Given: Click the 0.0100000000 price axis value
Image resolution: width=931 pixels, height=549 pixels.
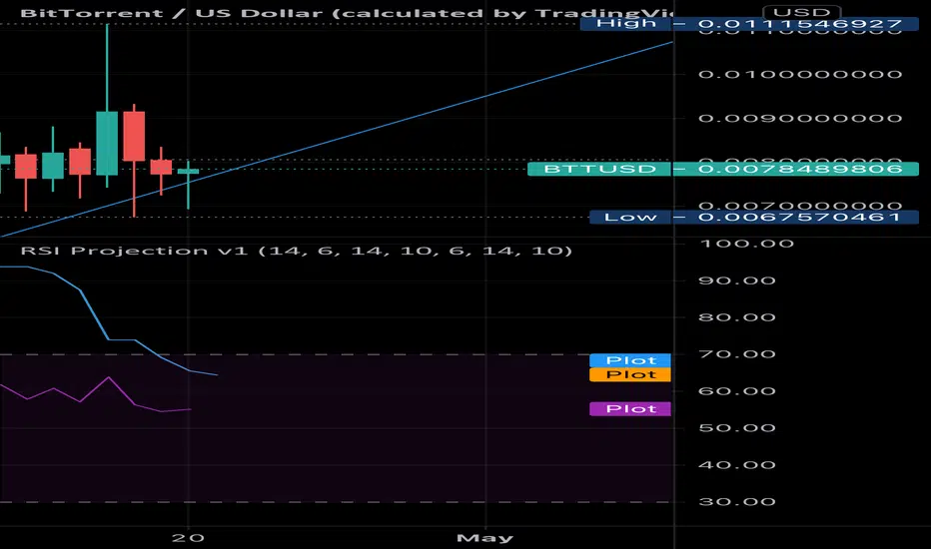Looking at the screenshot, I should [x=800, y=74].
